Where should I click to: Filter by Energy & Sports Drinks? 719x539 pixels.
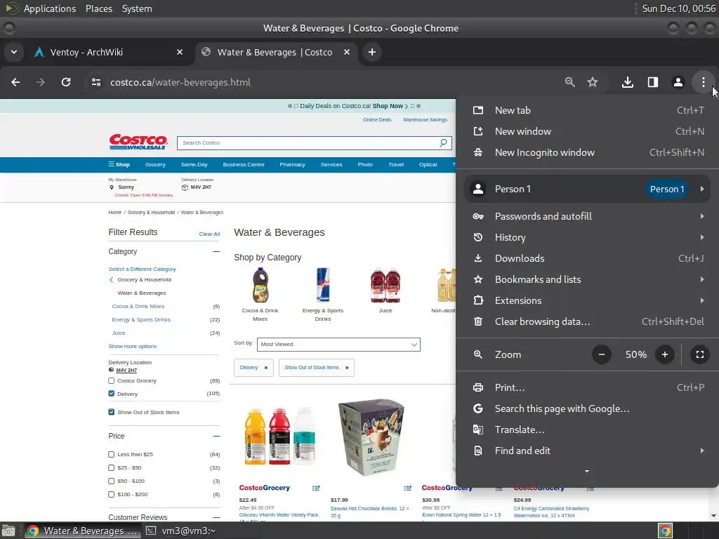(x=140, y=320)
